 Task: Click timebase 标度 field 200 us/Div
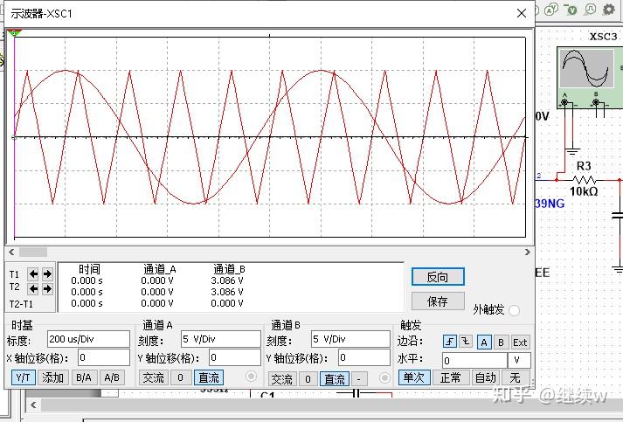(88, 339)
